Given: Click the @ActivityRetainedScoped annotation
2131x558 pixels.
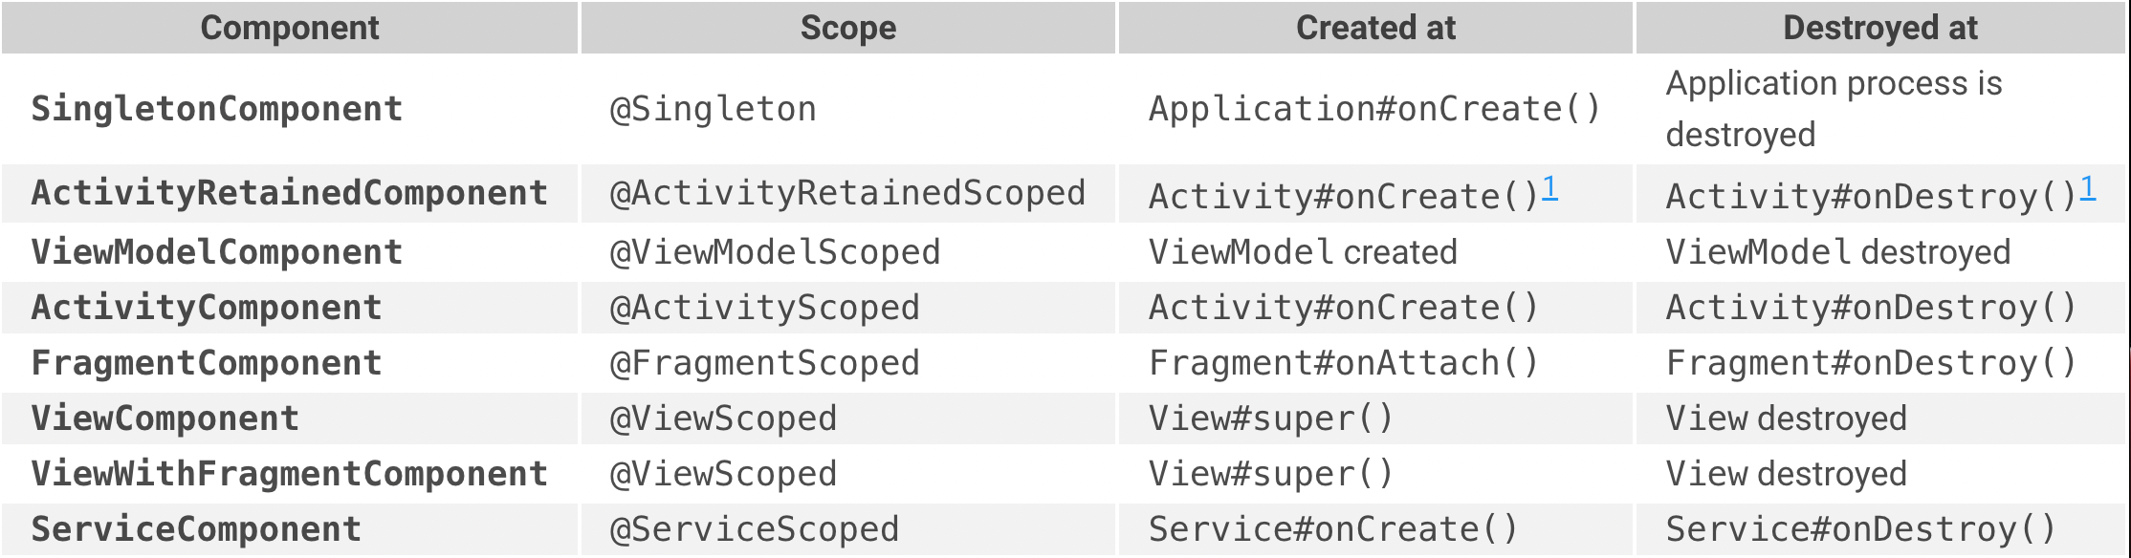Looking at the screenshot, I should tap(847, 193).
